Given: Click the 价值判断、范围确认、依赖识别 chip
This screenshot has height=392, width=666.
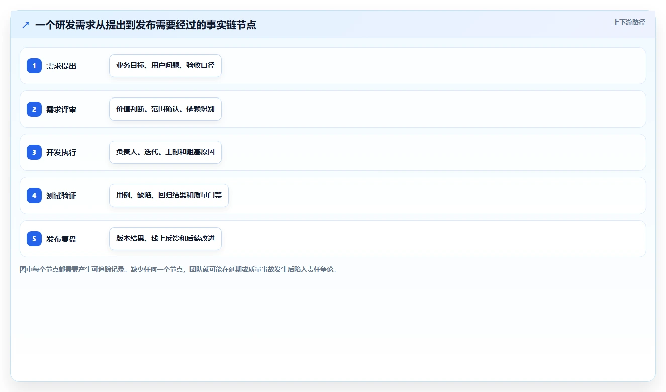Looking at the screenshot, I should tap(165, 109).
